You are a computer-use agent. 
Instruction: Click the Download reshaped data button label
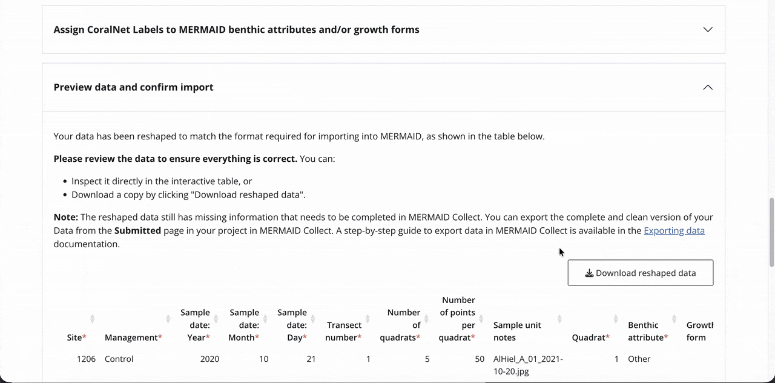[645, 273]
